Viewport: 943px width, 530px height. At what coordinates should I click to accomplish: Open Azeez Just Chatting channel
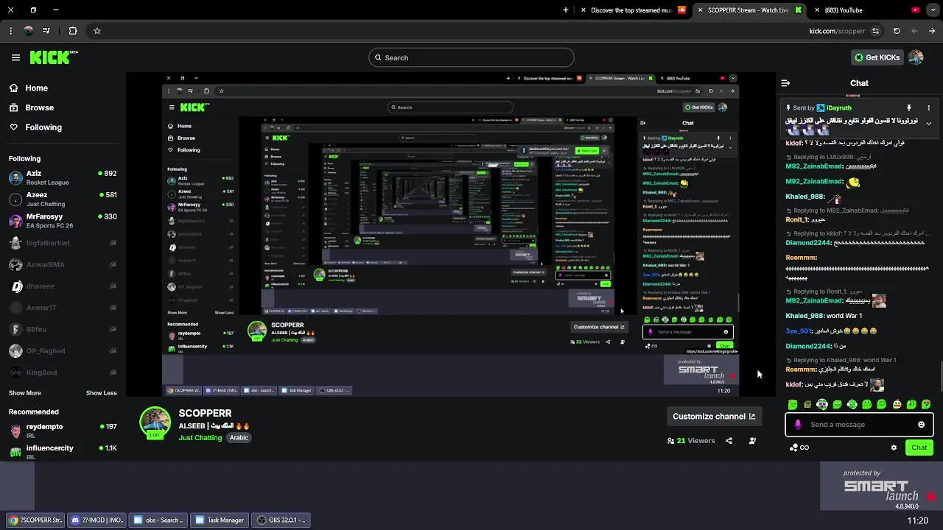click(63, 199)
